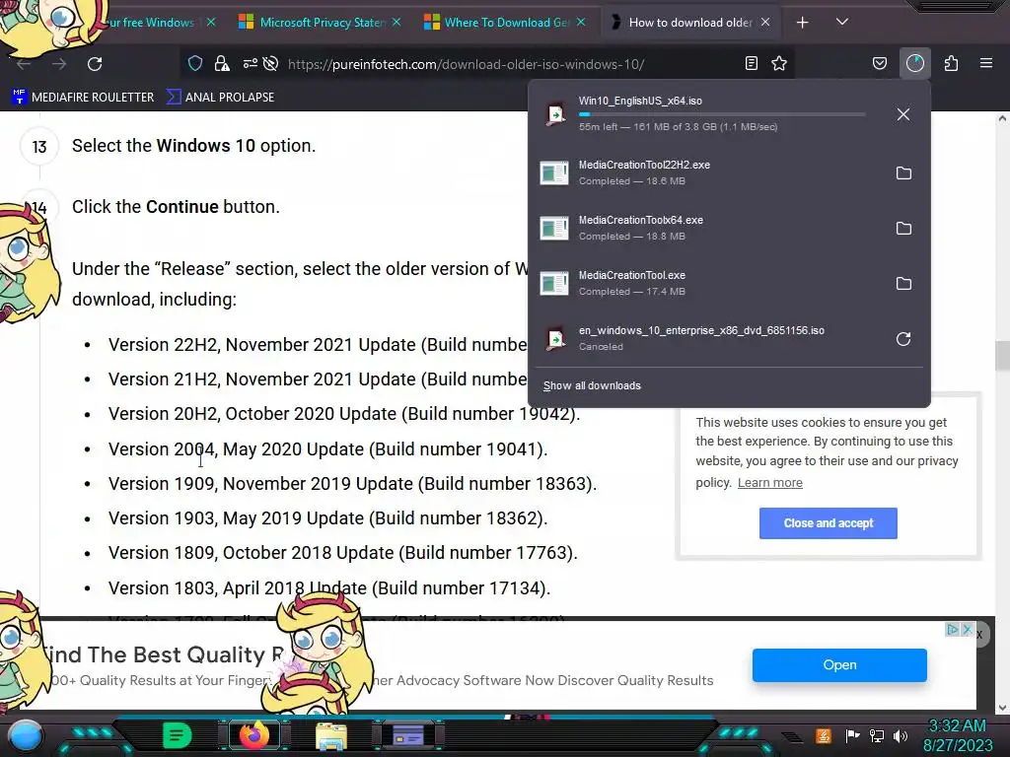Click Close and accept cookie button
Screen dimensions: 1010x757
(x=828, y=523)
